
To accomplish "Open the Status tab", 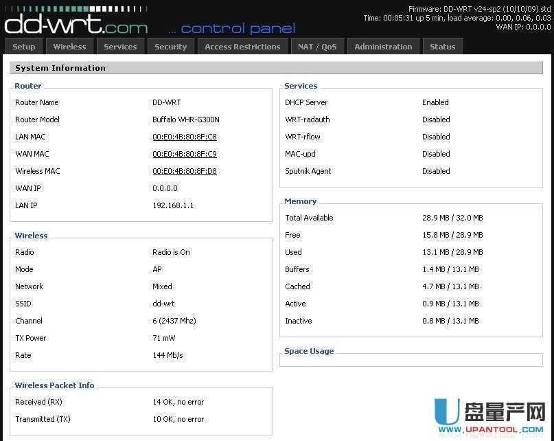I will pos(442,46).
